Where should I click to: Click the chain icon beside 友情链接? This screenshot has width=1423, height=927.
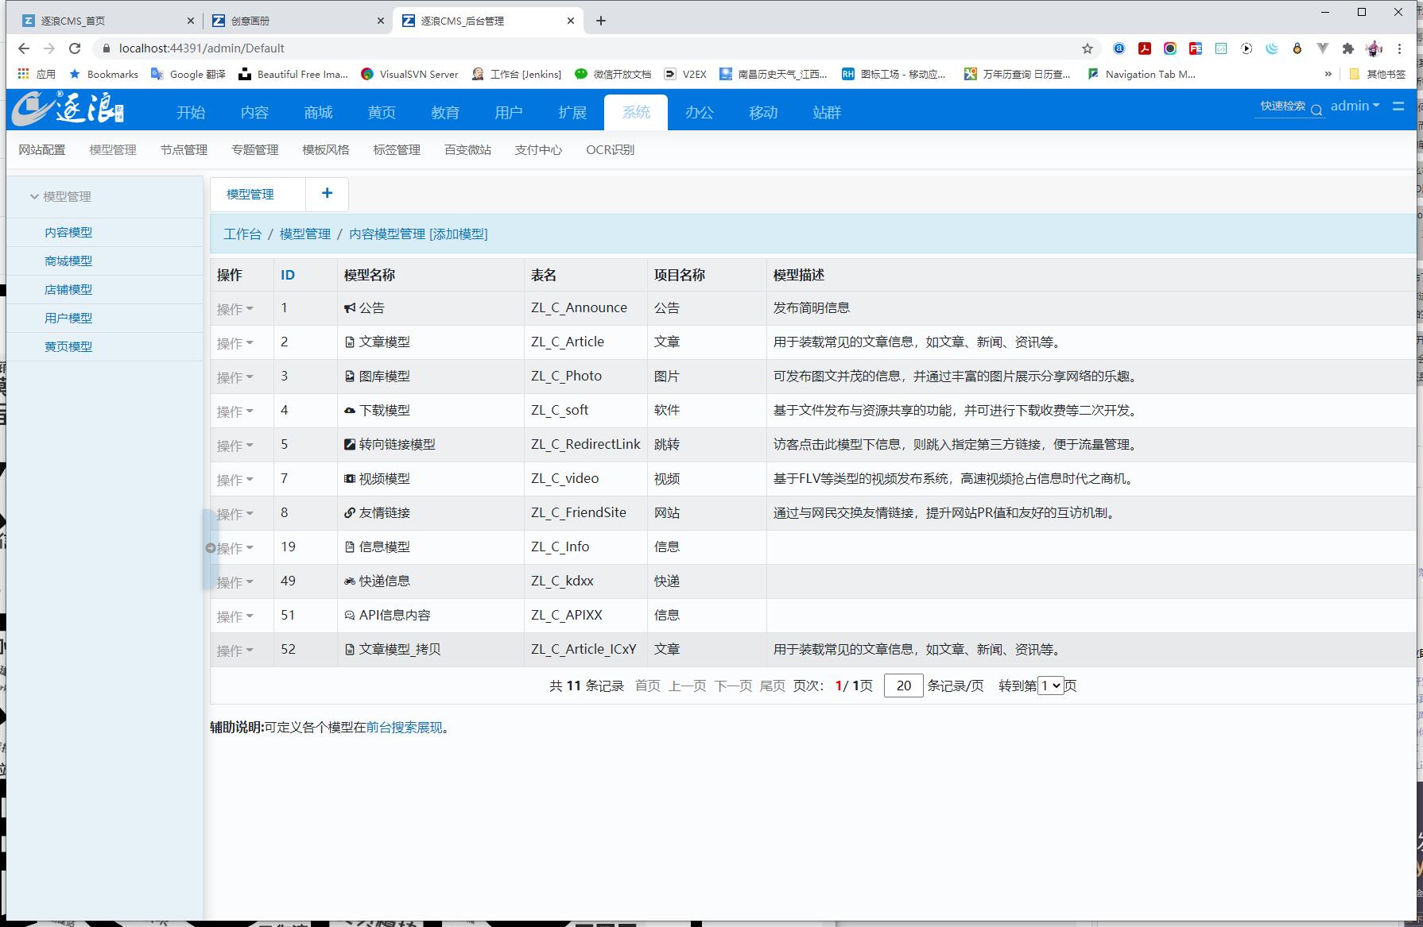point(349,513)
